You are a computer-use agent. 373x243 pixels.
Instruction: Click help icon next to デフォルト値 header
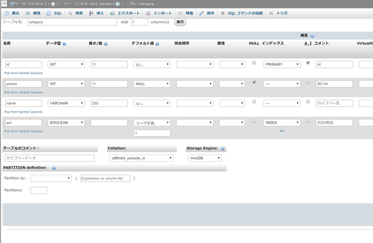pos(157,44)
